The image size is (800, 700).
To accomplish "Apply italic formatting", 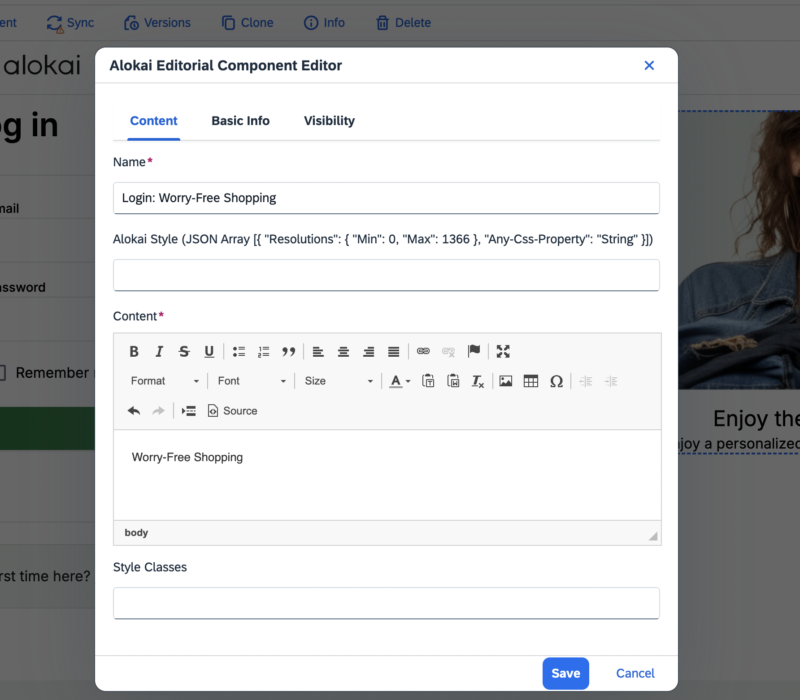I will 159,351.
